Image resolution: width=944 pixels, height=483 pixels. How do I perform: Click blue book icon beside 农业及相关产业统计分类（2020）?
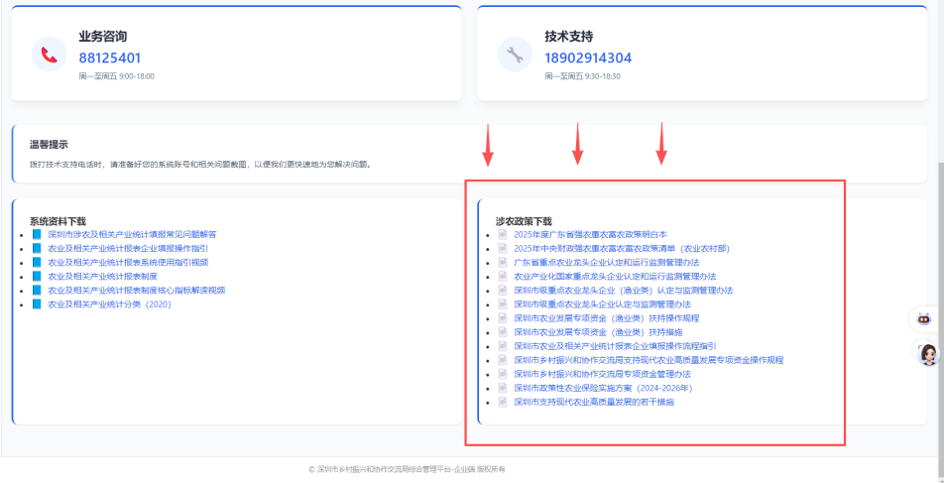[37, 304]
